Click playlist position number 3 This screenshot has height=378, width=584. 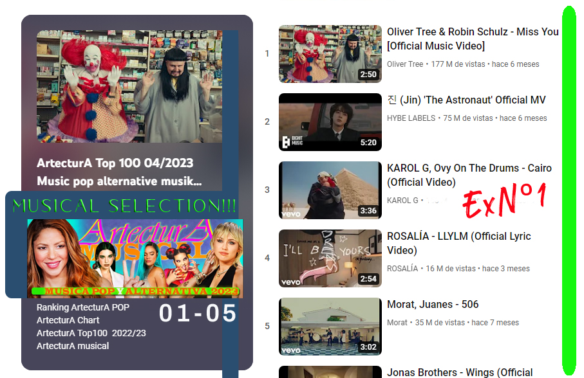pos(267,190)
